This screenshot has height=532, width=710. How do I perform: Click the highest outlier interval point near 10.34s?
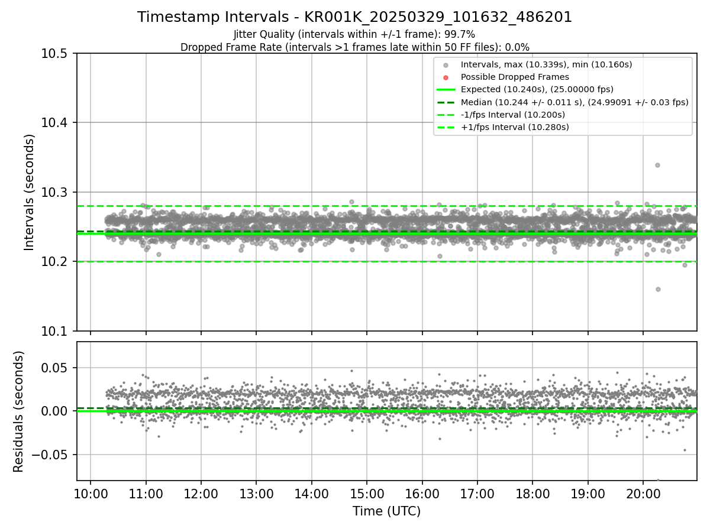[657, 165]
